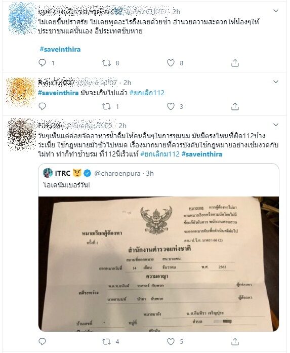Open the orange blurred avatar profile
290x353 pixels.
tap(20, 92)
